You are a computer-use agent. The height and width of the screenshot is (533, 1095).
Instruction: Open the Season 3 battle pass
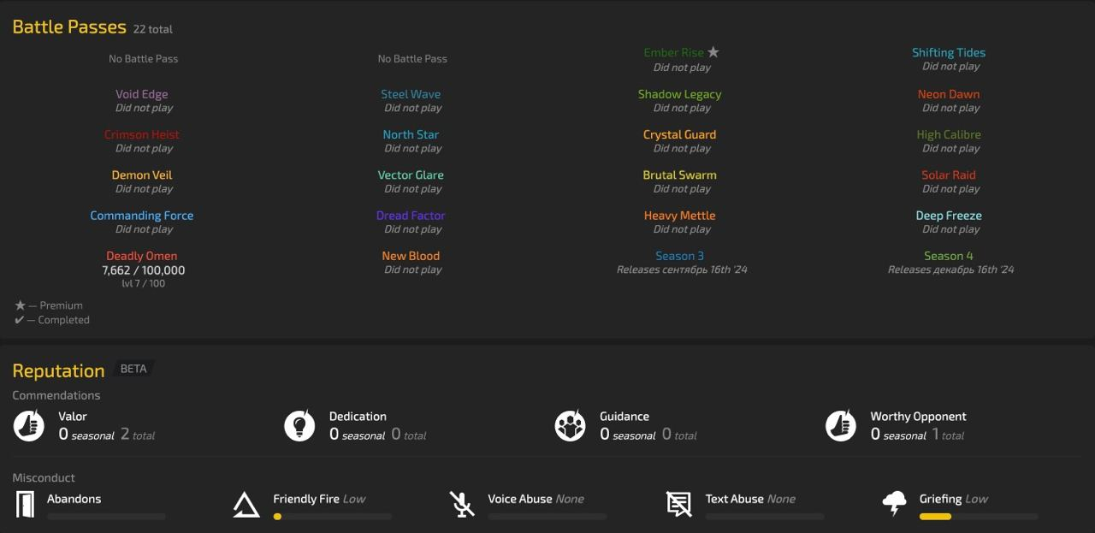point(680,256)
